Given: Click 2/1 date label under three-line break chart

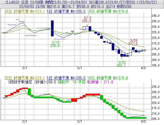Looking at the screenshot, I should (x=25, y=122).
